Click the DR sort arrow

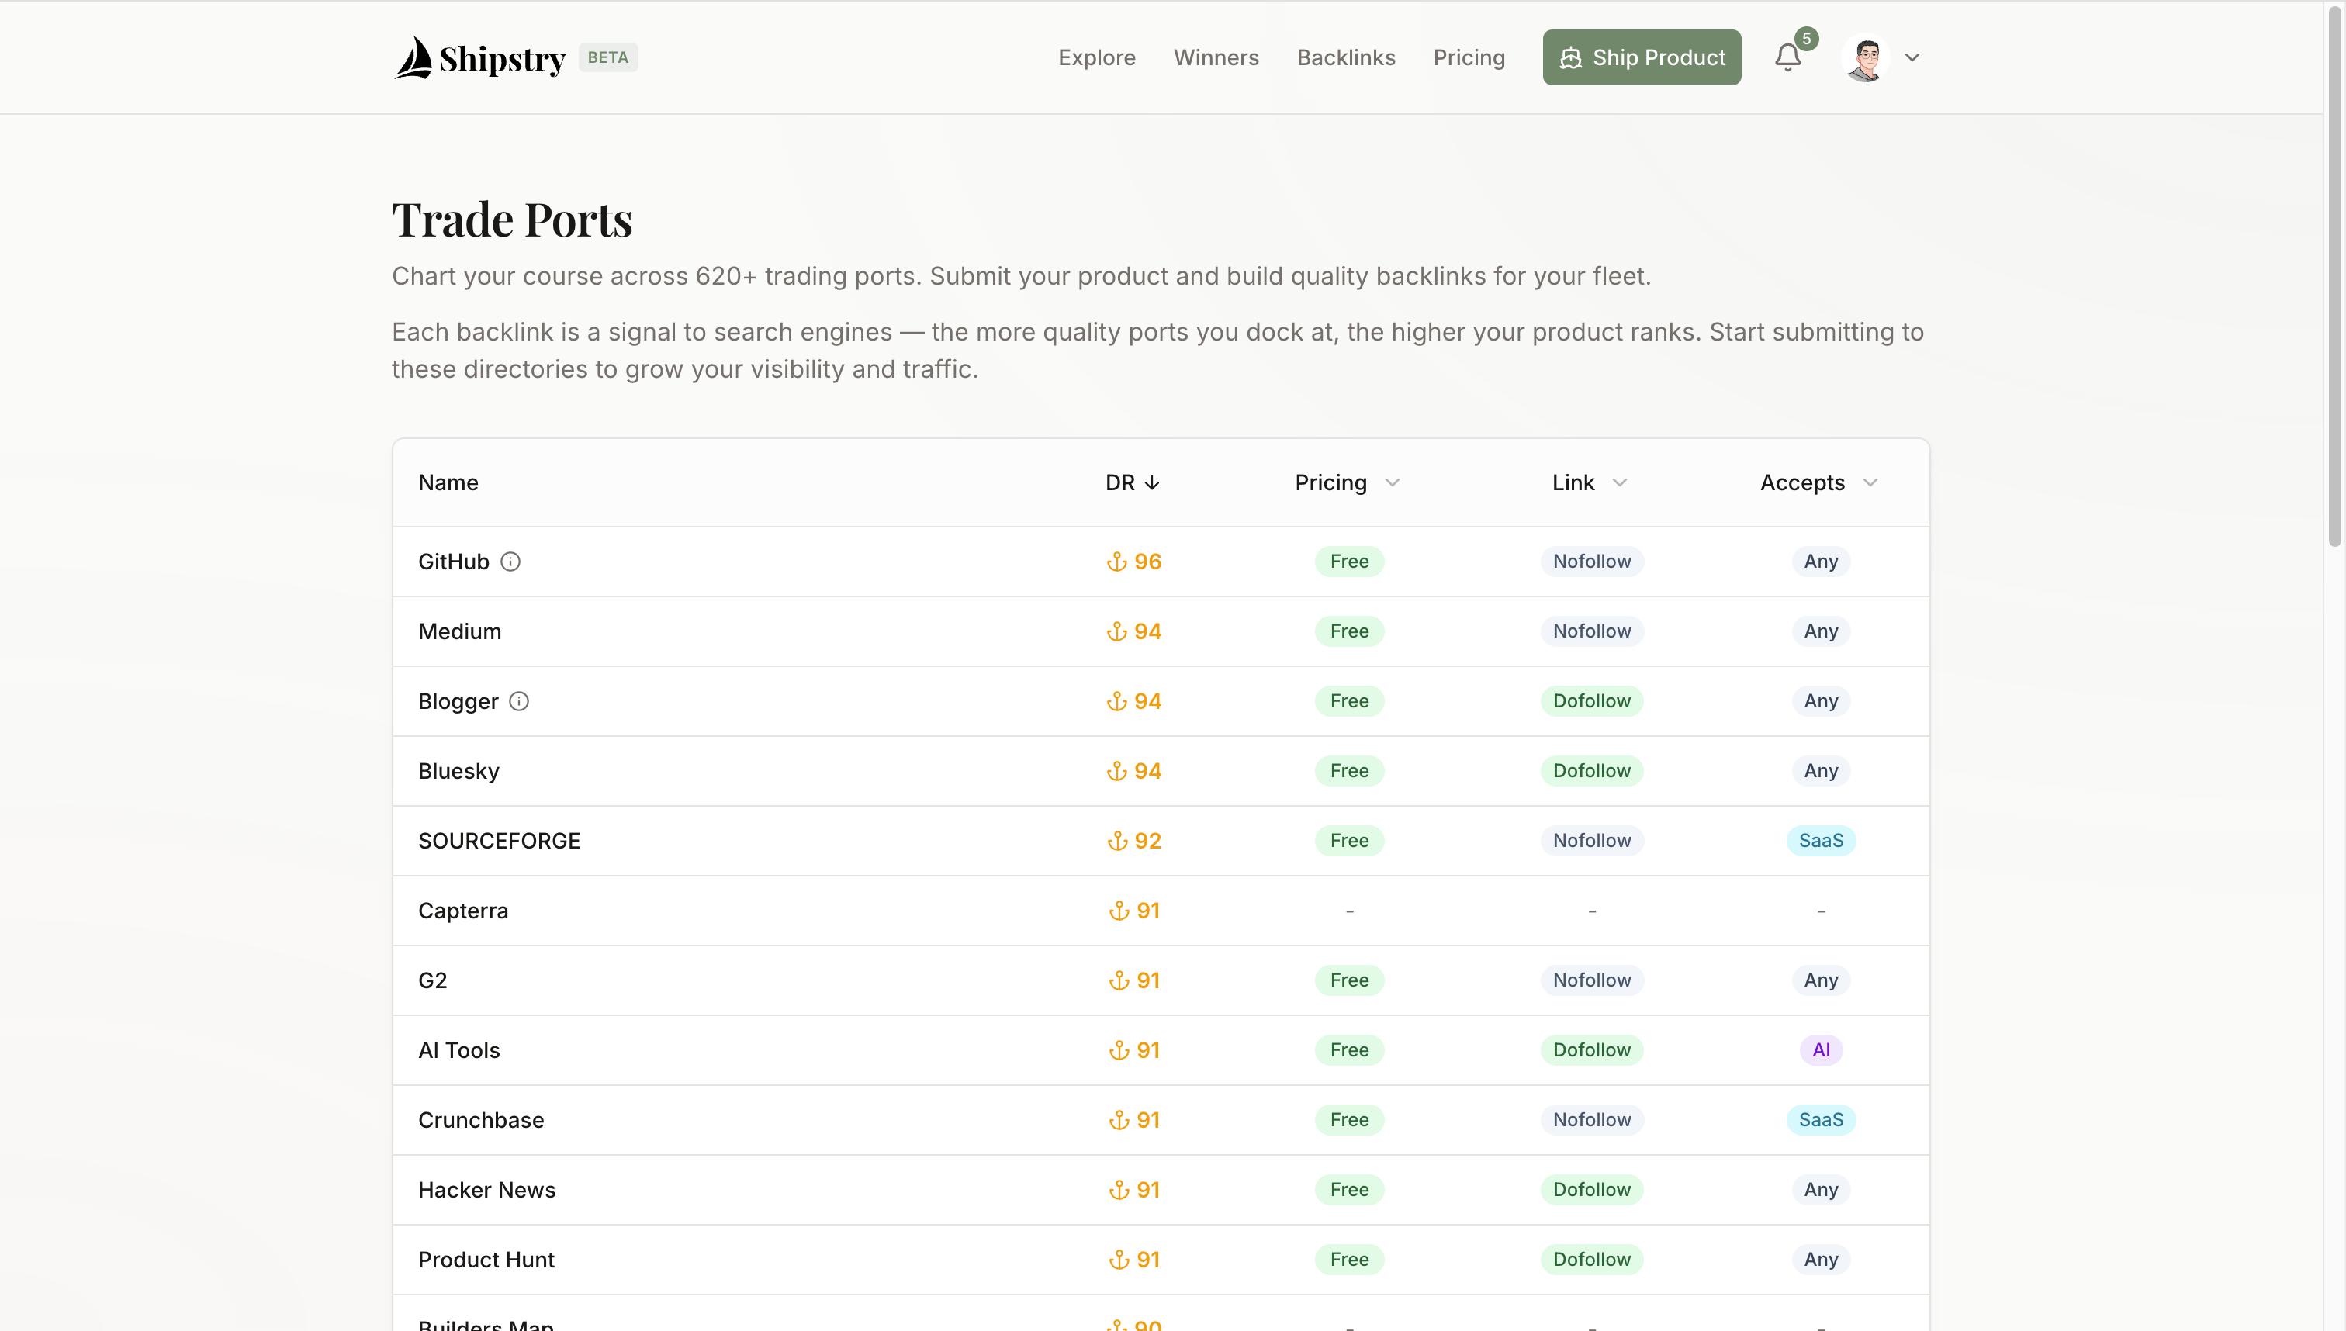[1152, 482]
